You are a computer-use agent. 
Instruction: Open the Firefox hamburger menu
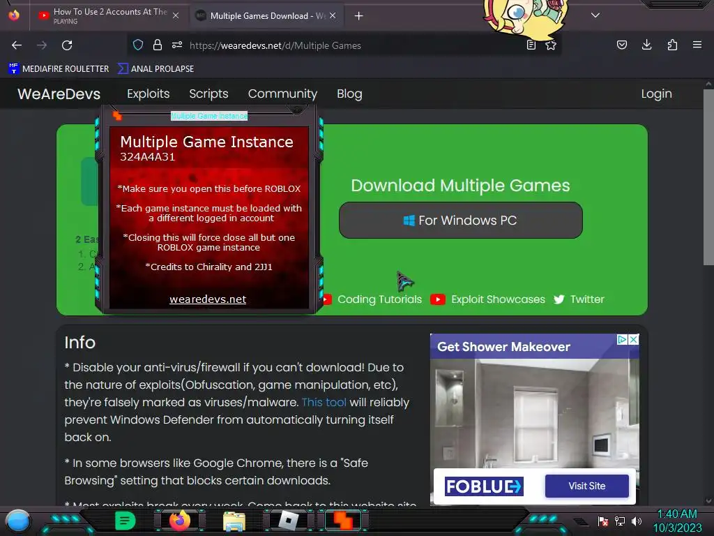697,45
